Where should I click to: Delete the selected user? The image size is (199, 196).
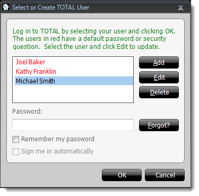(159, 92)
